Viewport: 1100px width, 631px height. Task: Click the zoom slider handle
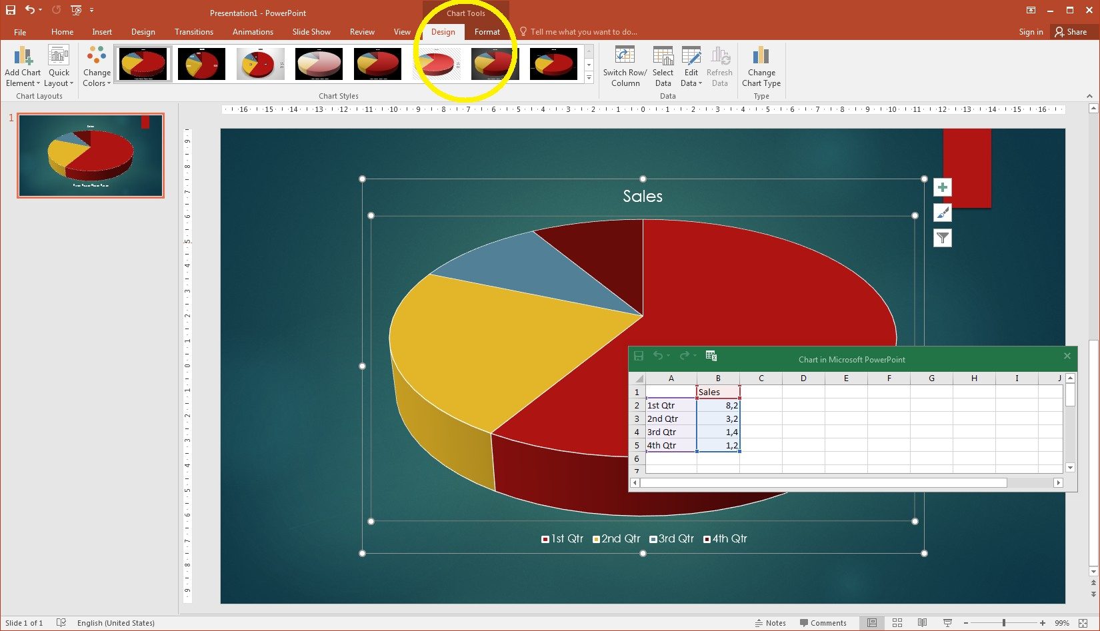(1003, 623)
